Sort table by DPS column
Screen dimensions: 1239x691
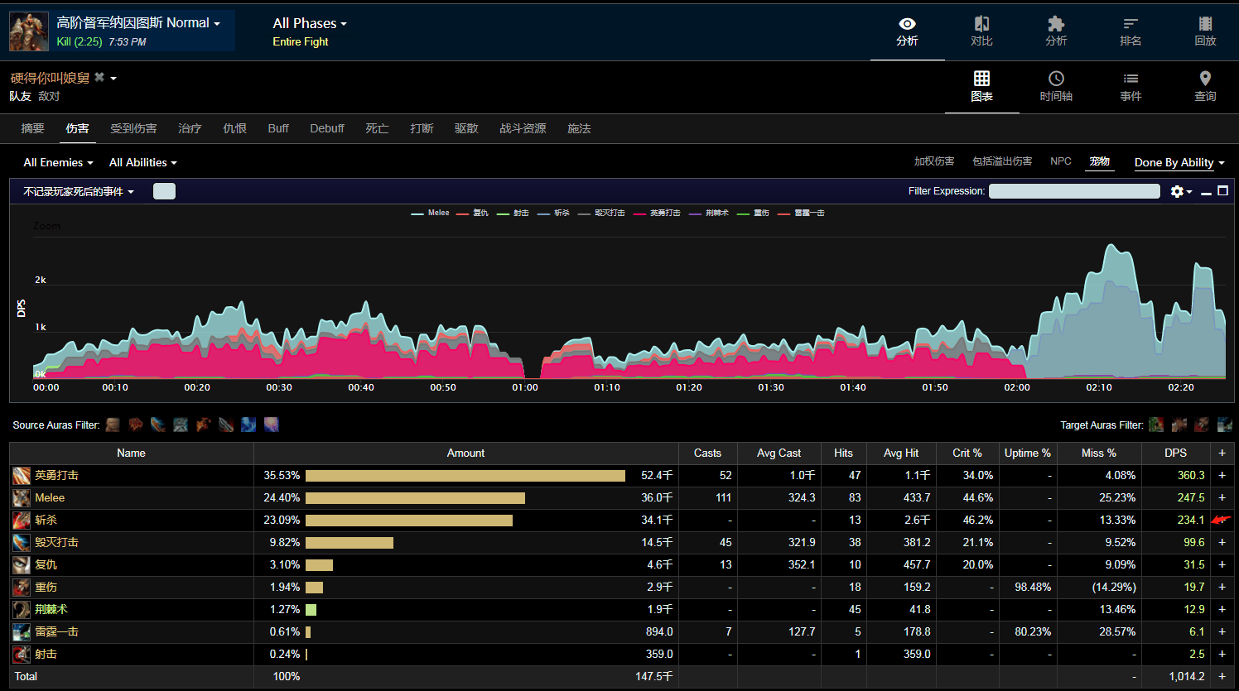[1175, 453]
